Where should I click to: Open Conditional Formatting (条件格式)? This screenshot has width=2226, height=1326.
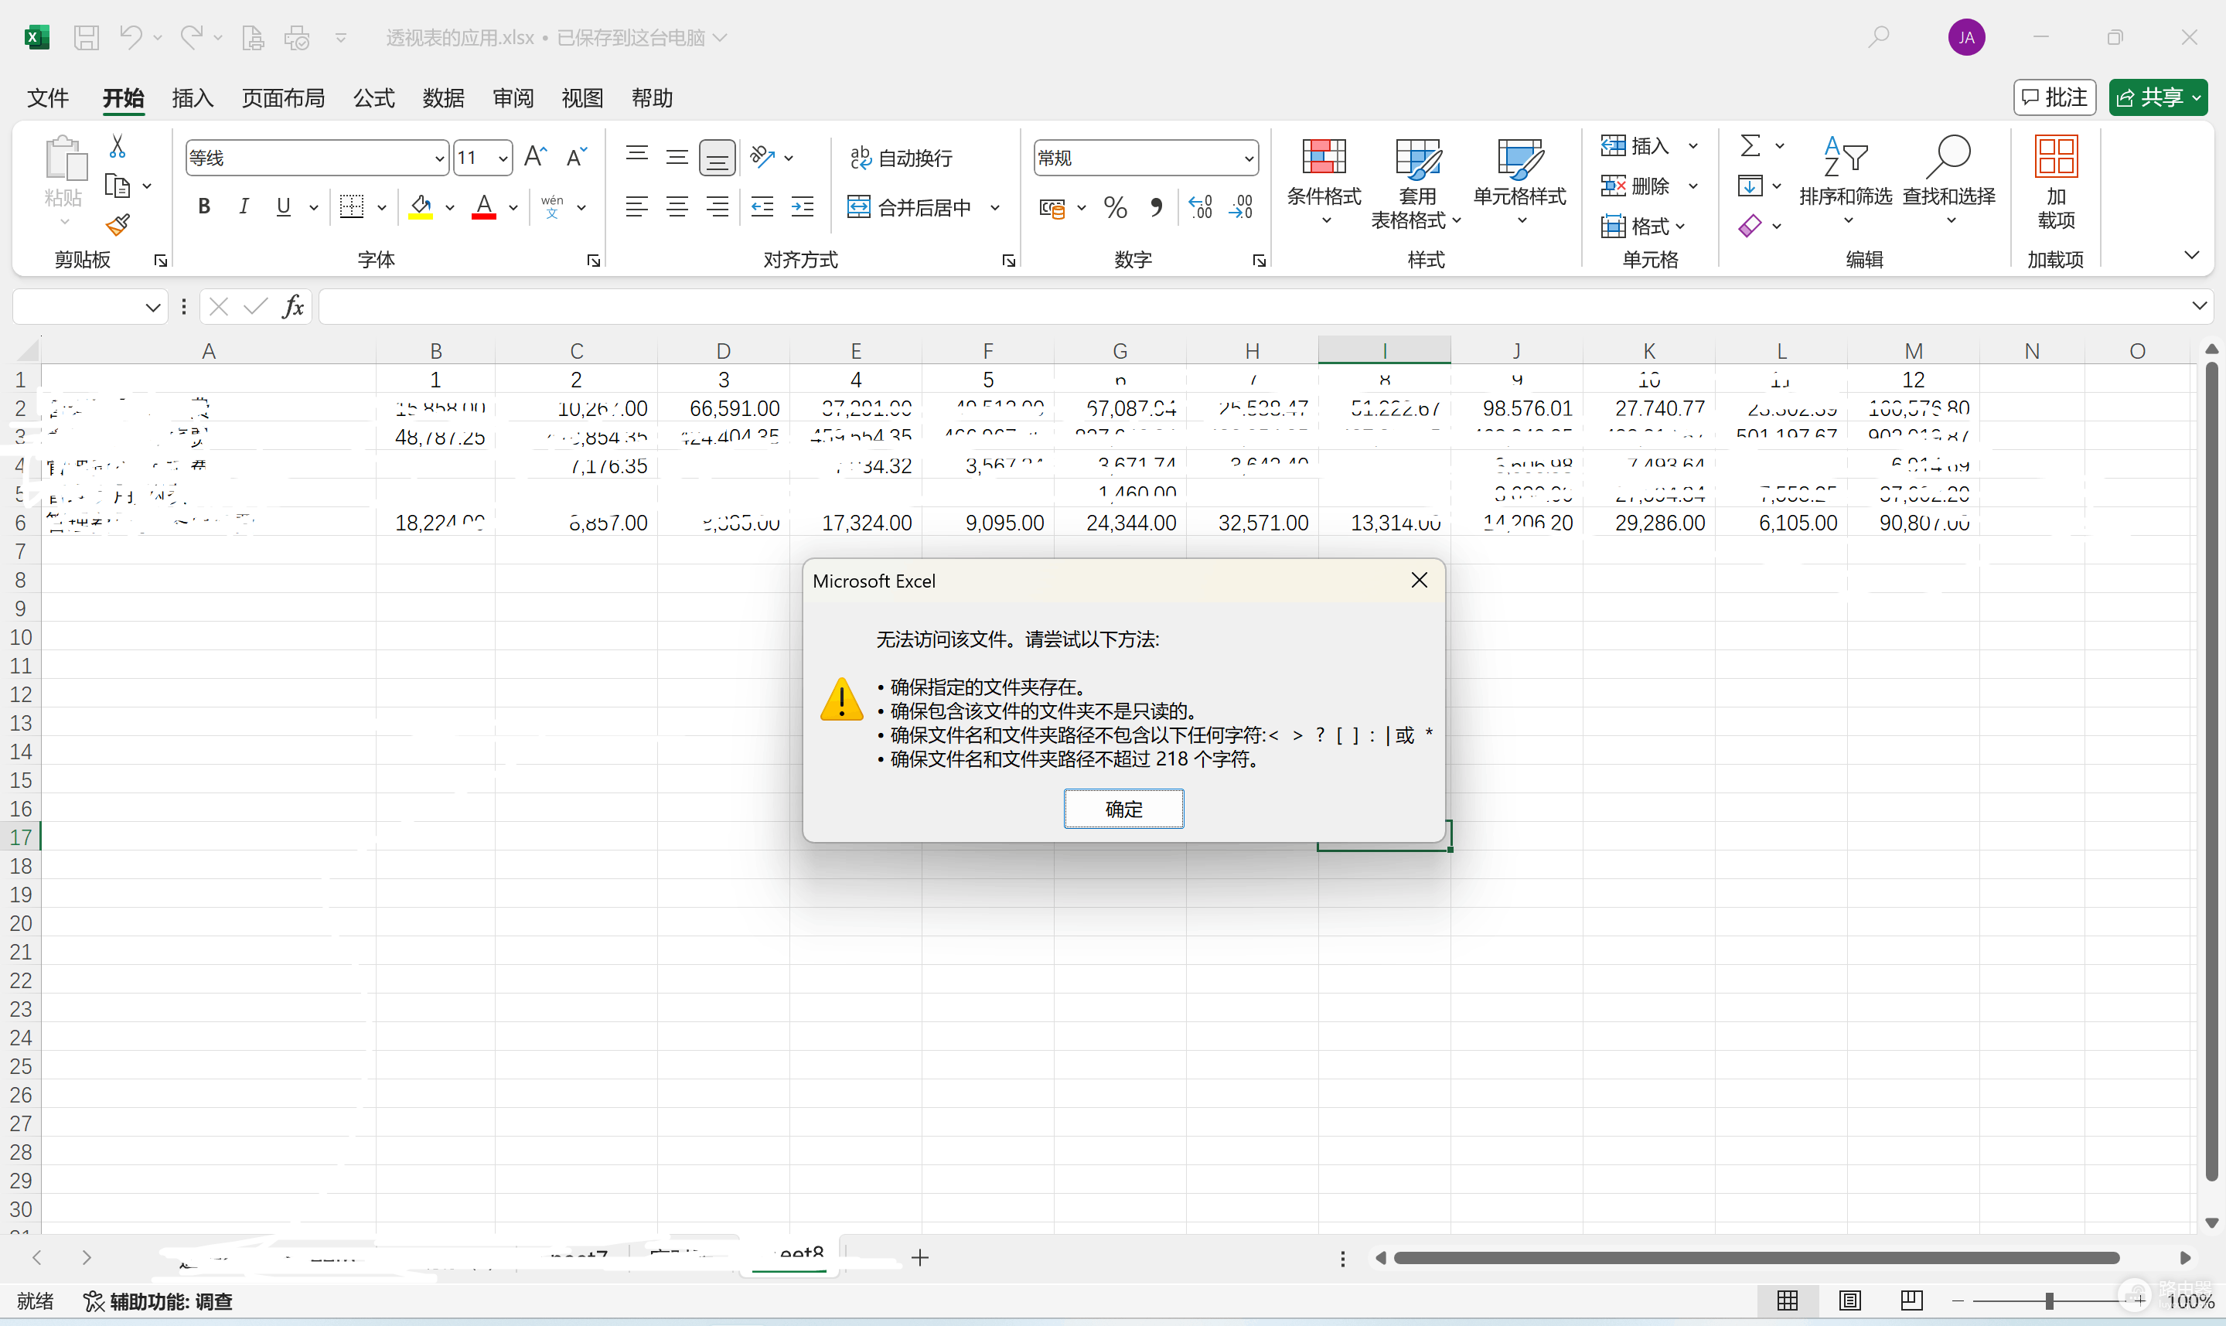pyautogui.click(x=1324, y=182)
